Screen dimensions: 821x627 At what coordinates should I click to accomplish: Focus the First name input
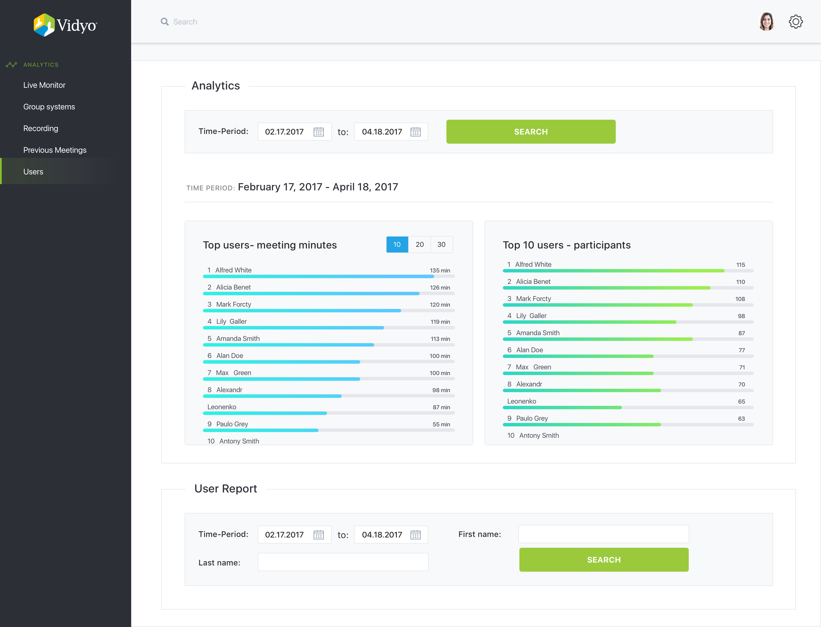point(604,534)
